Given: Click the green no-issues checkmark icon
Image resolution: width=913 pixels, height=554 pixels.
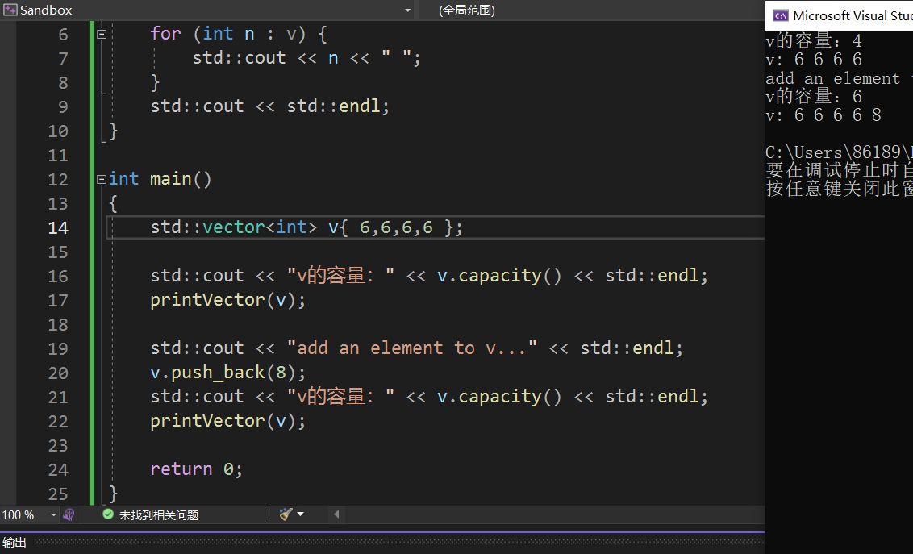Looking at the screenshot, I should [108, 514].
